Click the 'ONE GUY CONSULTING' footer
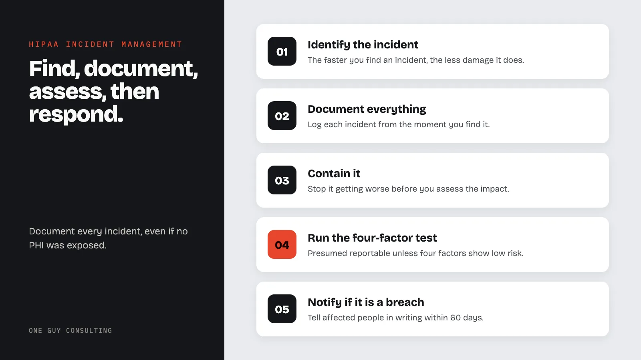Image resolution: width=641 pixels, height=360 pixels. pos(71,330)
